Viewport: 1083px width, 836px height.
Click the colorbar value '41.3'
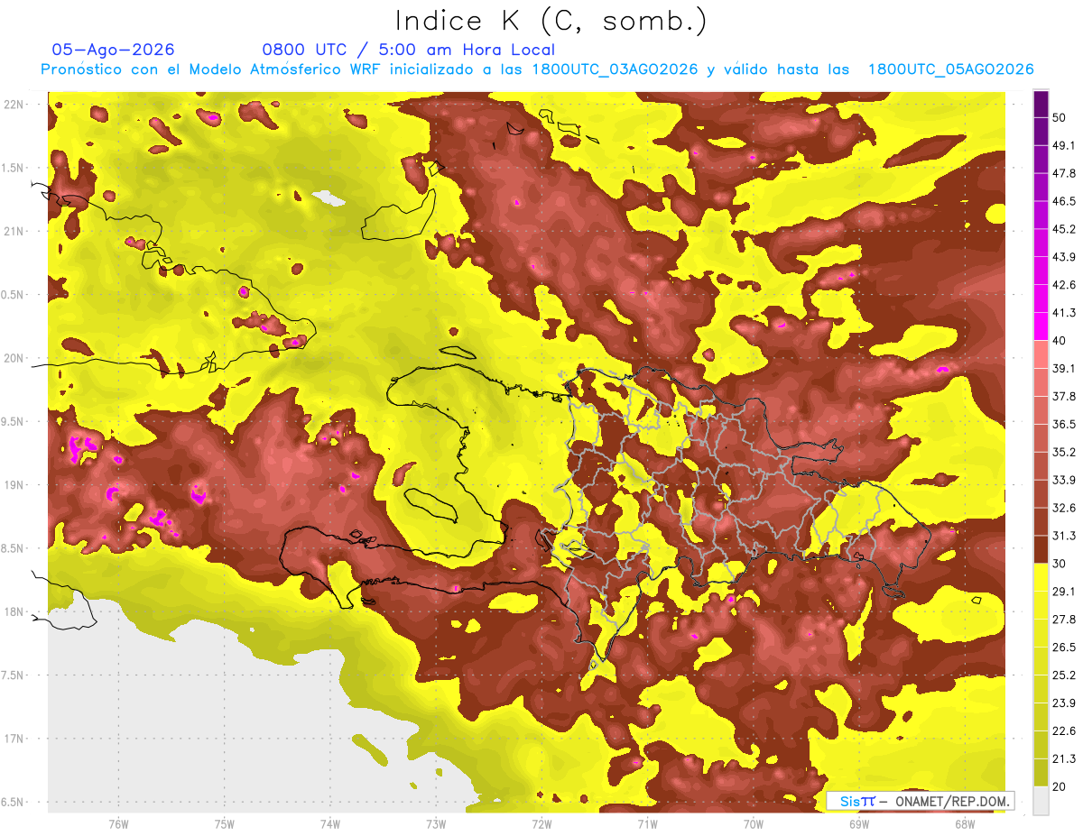click(1063, 313)
